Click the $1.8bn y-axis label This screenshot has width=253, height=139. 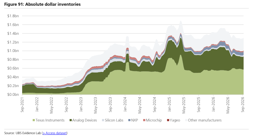[x=13, y=16]
